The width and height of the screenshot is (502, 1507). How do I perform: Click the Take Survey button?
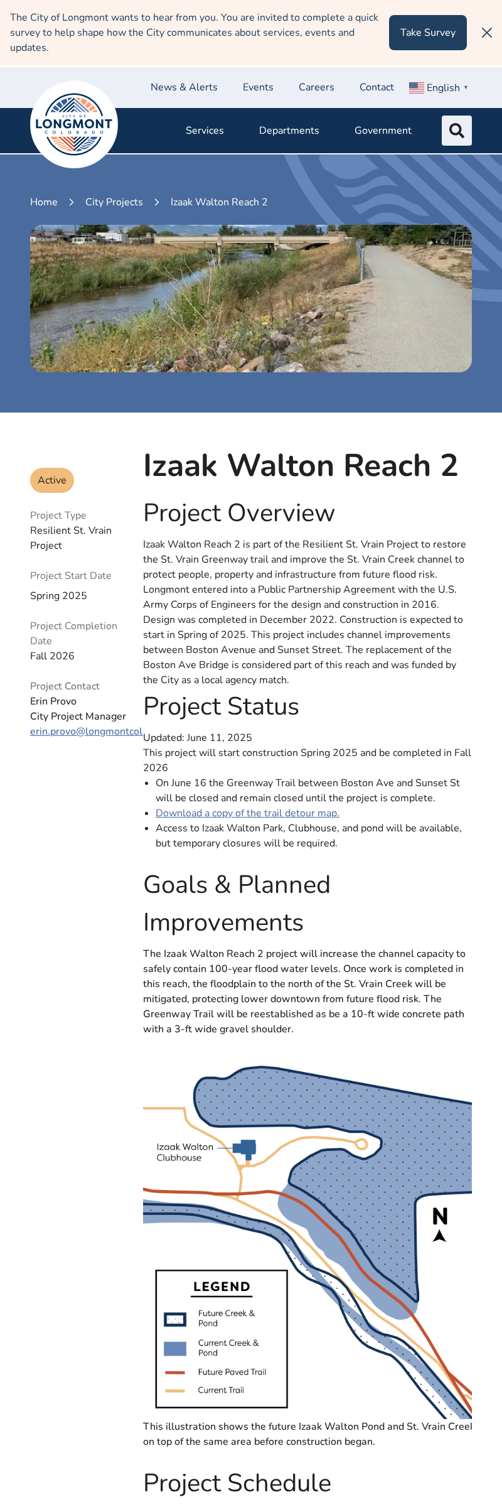tap(427, 33)
